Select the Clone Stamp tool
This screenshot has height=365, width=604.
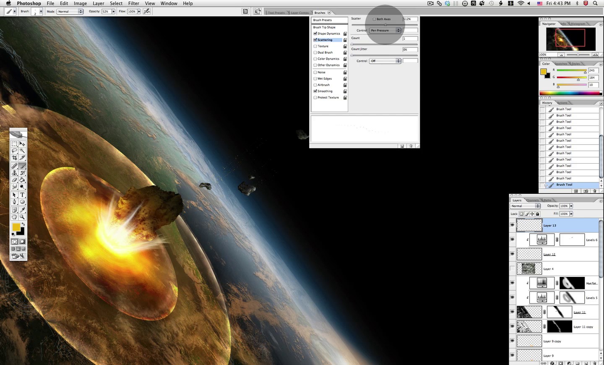tap(14, 173)
